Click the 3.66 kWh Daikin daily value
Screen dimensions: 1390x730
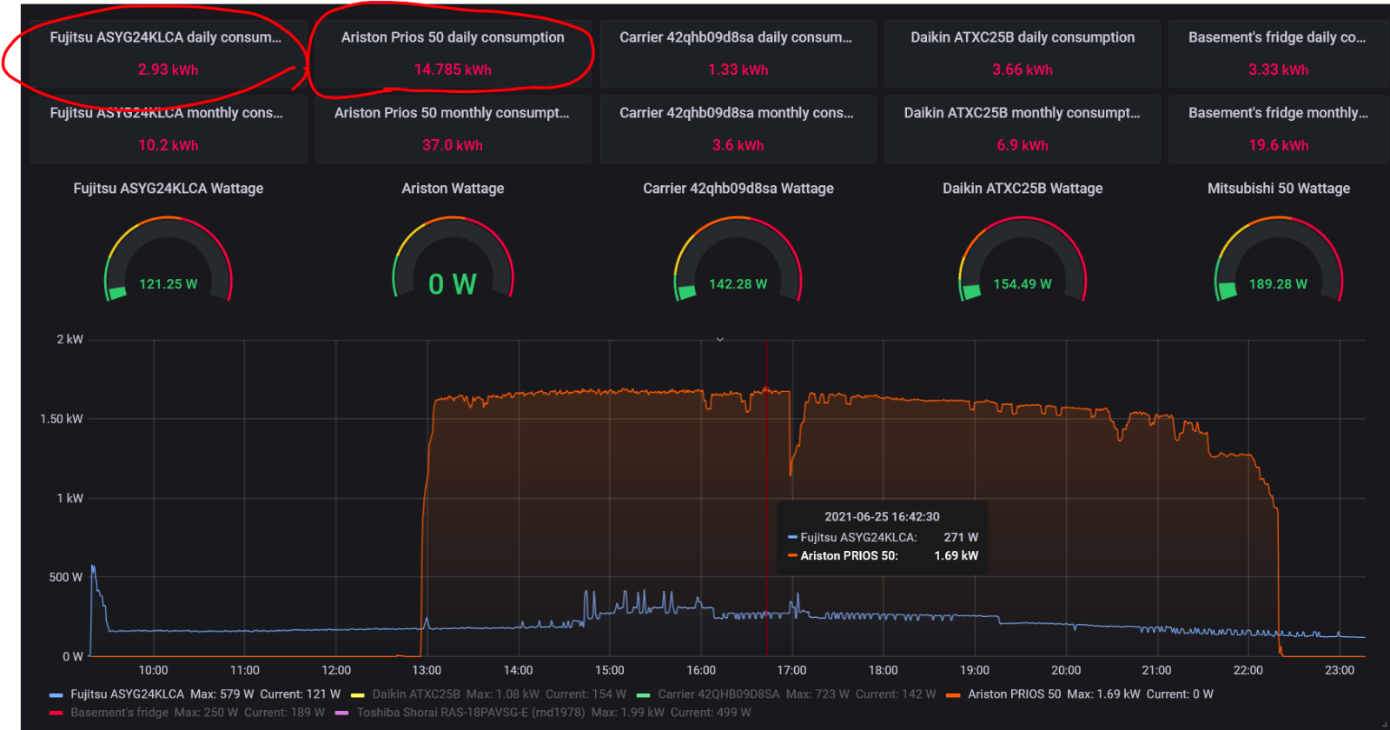pyautogui.click(x=1023, y=70)
